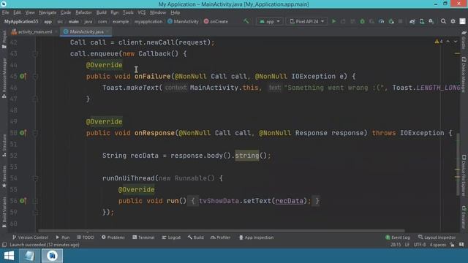The height and width of the screenshot is (263, 468).
Task: Close the MainActivity.java tab
Action: (107, 31)
